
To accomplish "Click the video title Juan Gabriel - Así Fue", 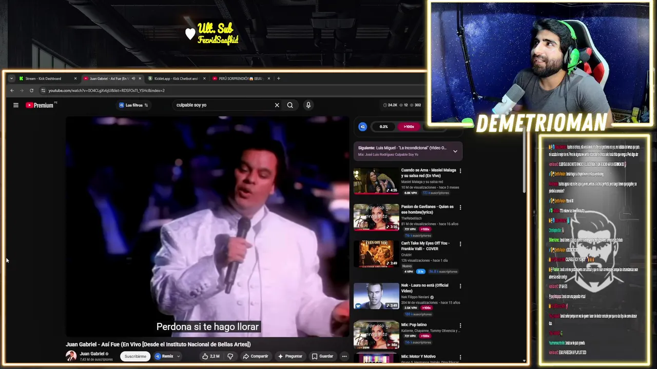I will point(158,344).
